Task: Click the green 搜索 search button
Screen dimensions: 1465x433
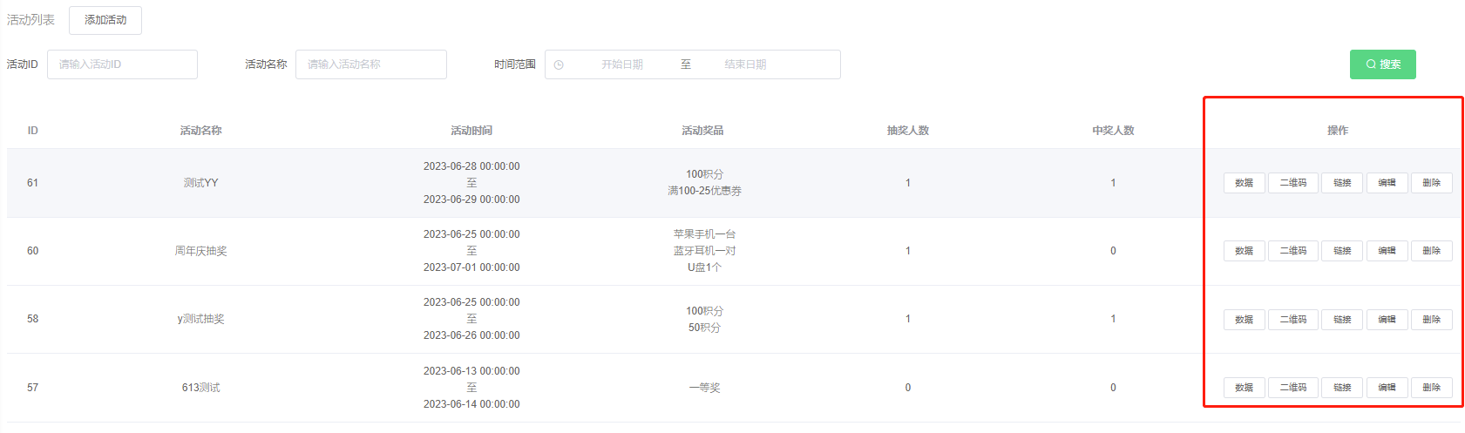Action: coord(1382,64)
